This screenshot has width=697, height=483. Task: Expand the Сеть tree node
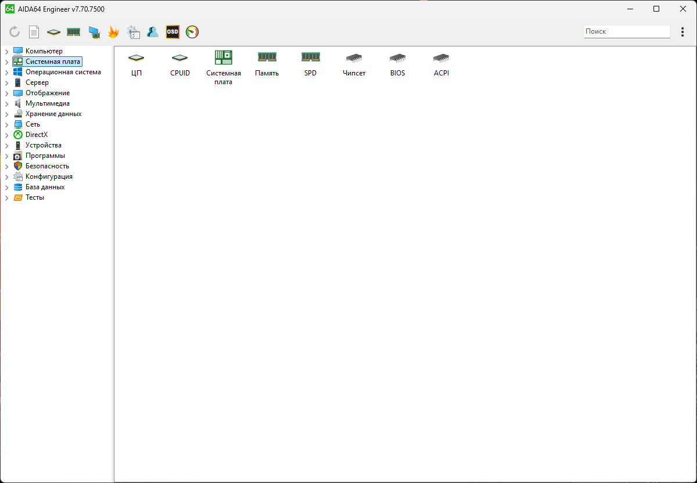[x=7, y=124]
